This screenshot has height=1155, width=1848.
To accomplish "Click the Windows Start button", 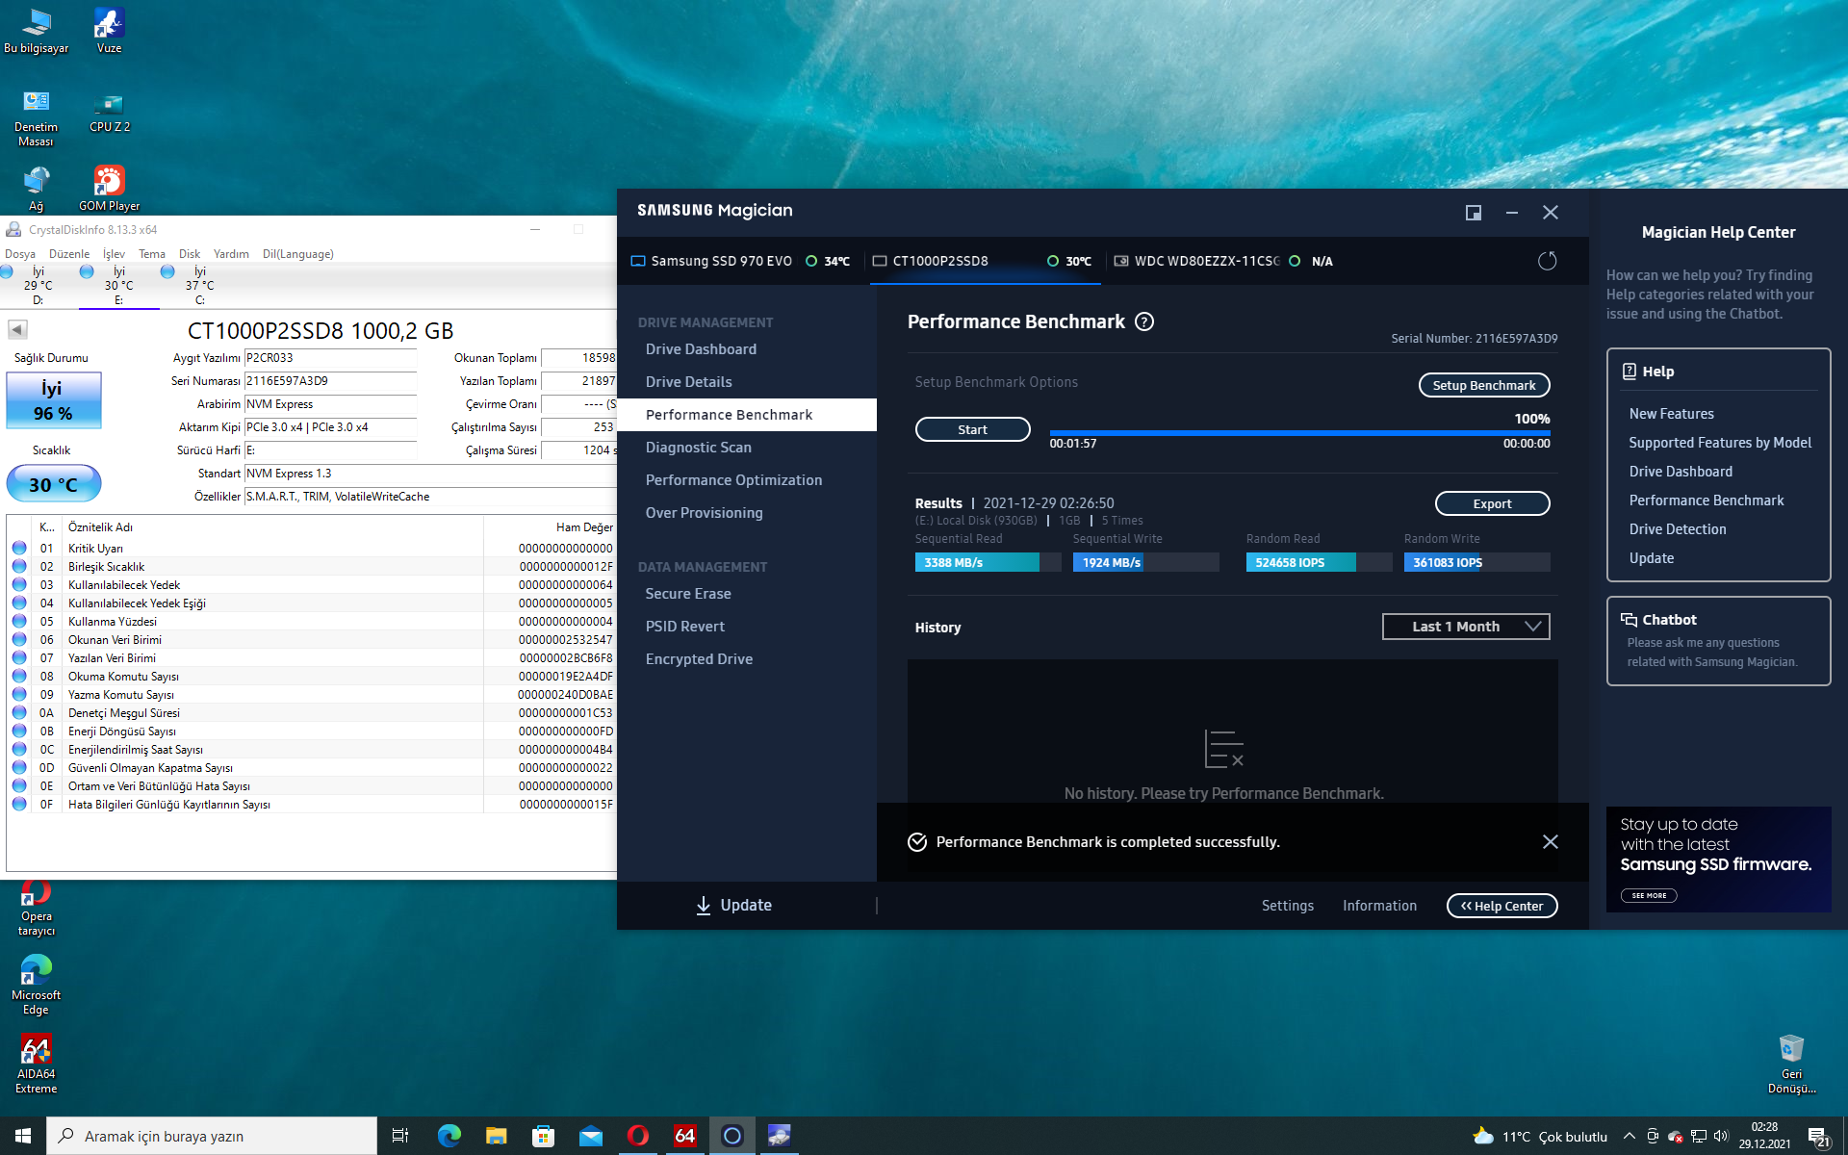I will (x=23, y=1136).
